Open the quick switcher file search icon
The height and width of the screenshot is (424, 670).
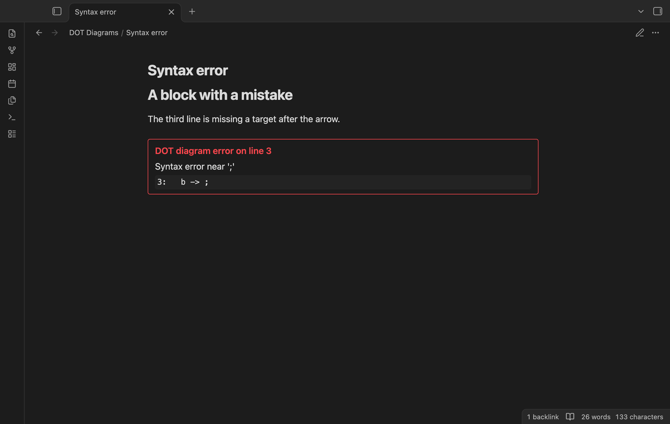point(12,34)
